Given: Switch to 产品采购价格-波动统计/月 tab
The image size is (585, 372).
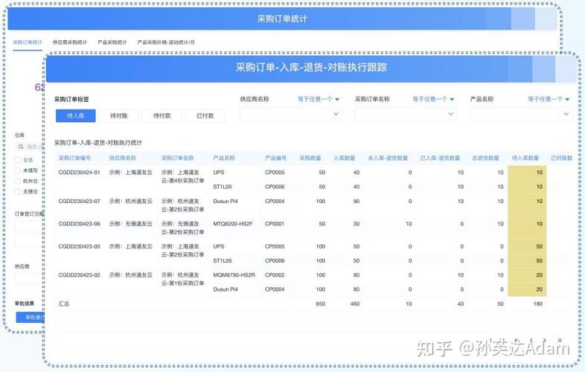Looking at the screenshot, I should [166, 42].
